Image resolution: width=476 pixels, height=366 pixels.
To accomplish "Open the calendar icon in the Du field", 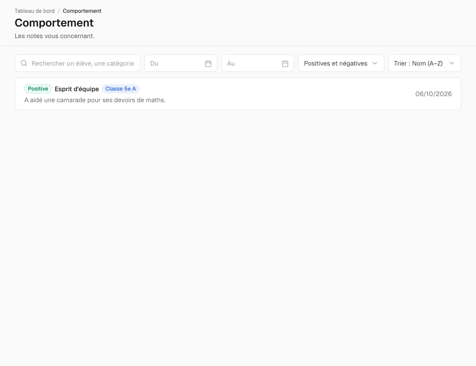I will (x=208, y=63).
